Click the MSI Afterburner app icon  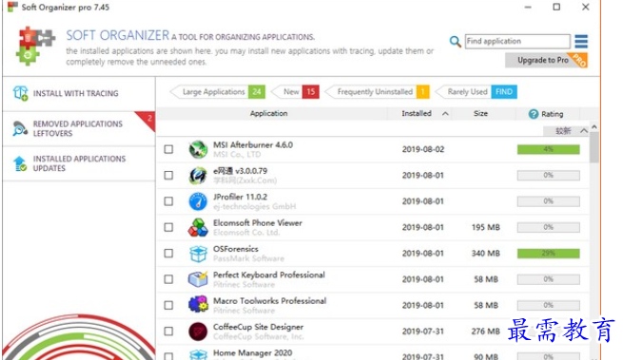(198, 149)
